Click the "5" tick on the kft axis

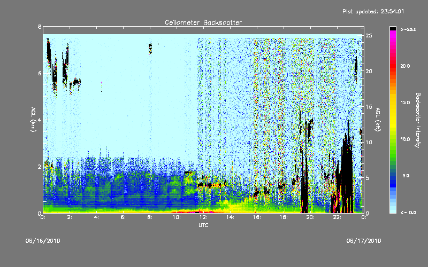(x=368, y=178)
